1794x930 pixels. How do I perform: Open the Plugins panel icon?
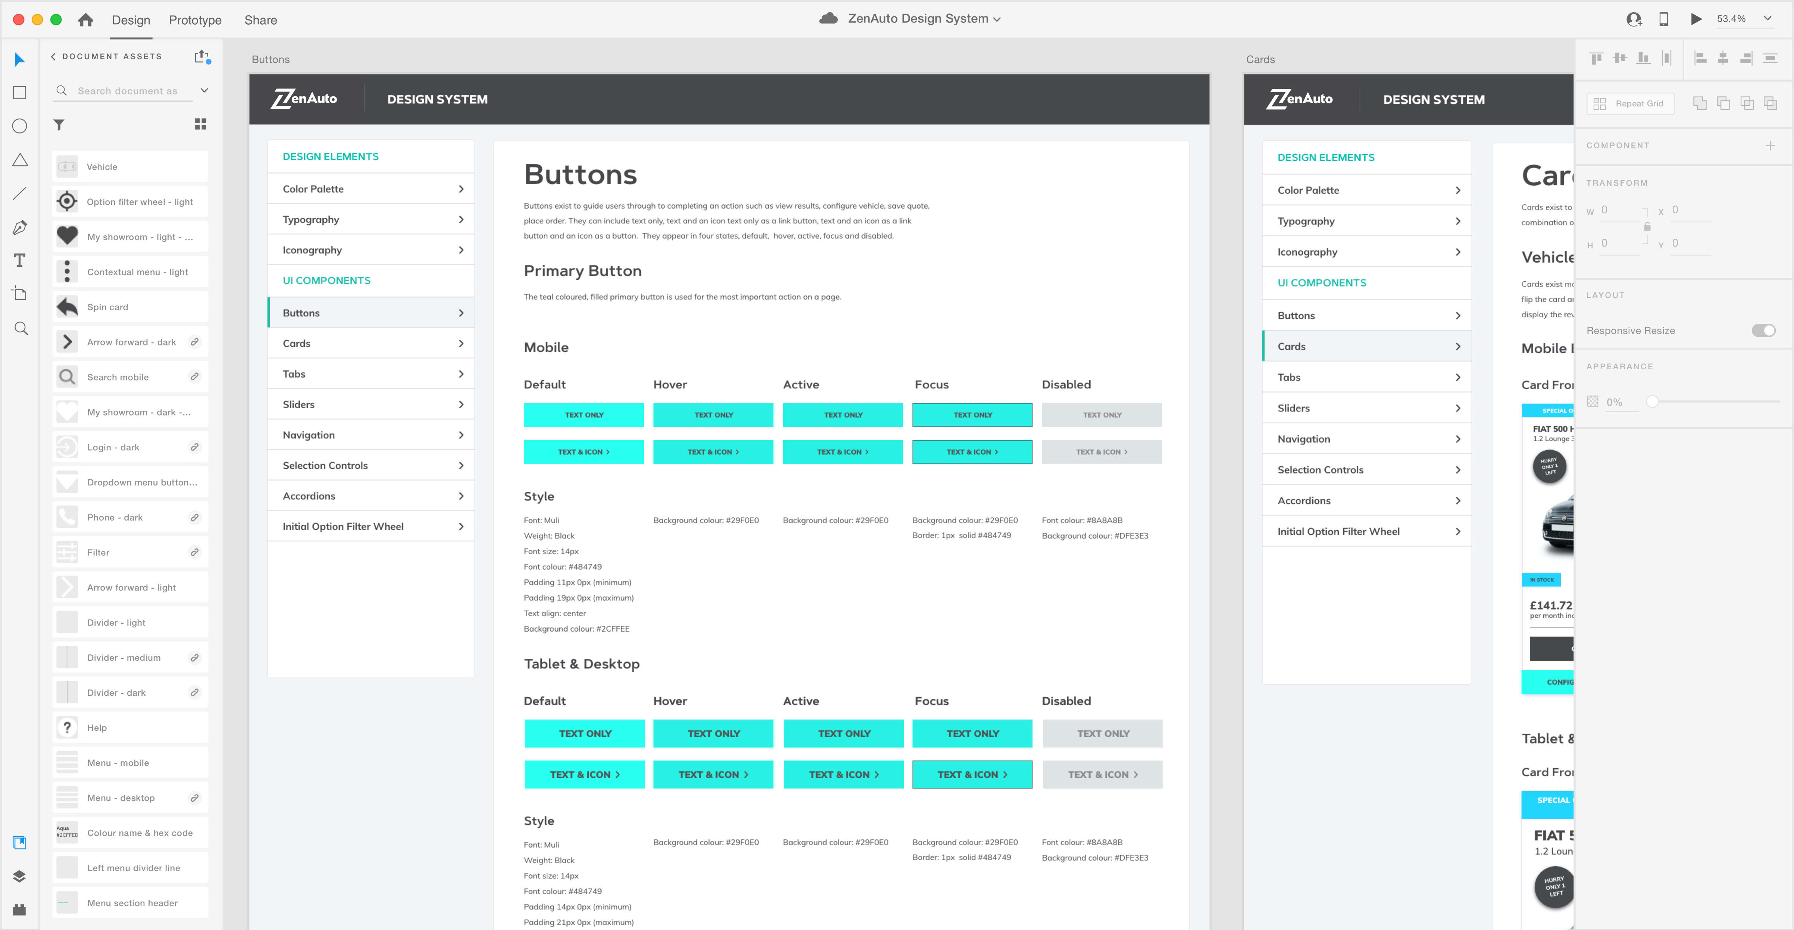(x=19, y=909)
